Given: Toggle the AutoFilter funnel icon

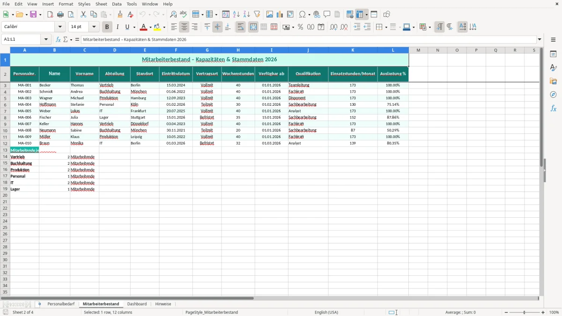Looking at the screenshot, I should coord(257,15).
